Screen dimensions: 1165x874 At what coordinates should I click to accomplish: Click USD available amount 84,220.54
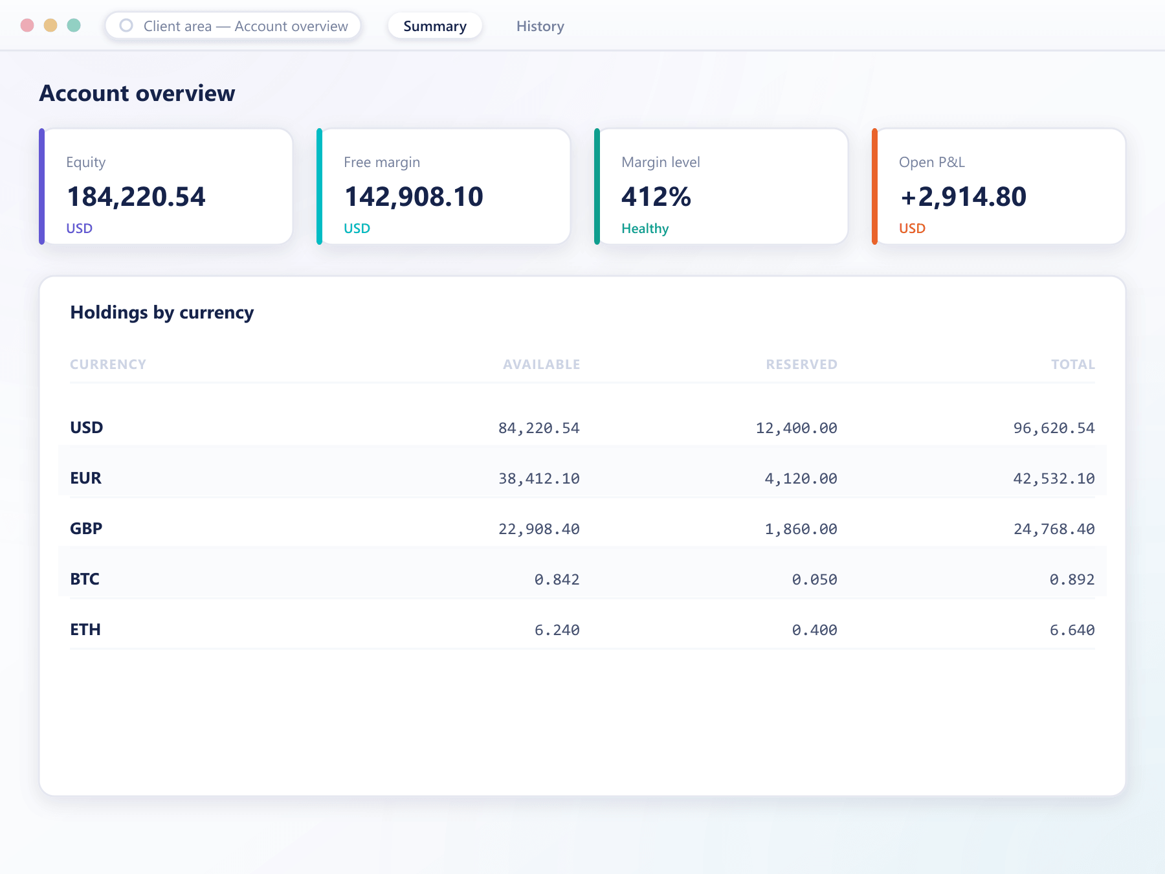[539, 428]
